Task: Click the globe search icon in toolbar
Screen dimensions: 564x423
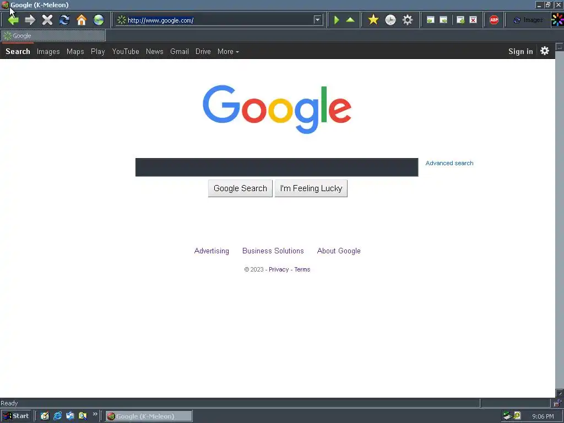Action: [x=99, y=20]
